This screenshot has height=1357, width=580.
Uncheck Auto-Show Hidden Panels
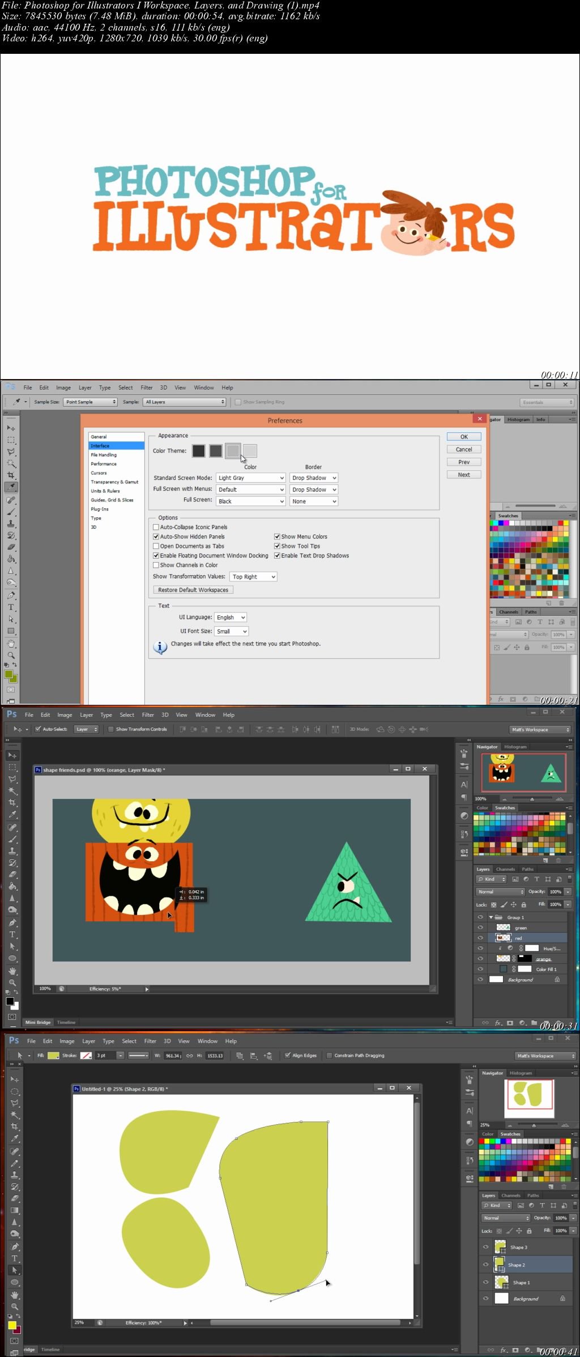pos(156,537)
